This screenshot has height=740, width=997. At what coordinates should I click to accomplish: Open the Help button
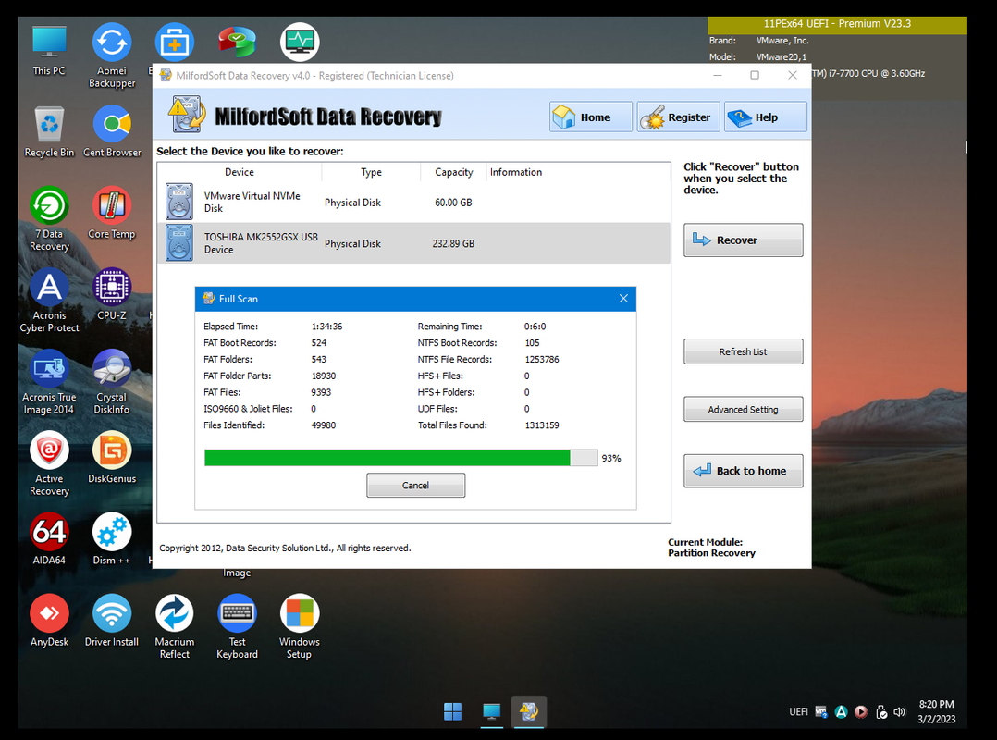pos(766,117)
